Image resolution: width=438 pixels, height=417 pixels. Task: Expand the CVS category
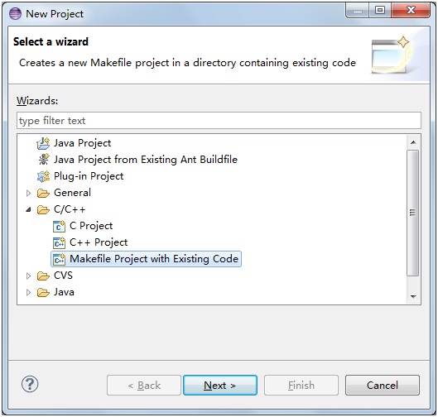[x=28, y=276]
